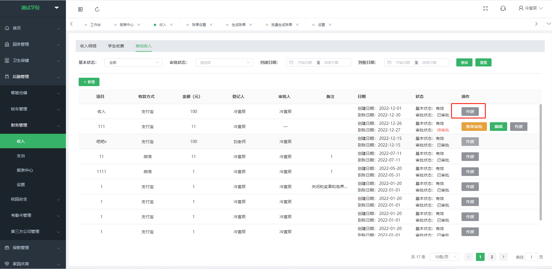Image resolution: width=552 pixels, height=269 pixels.
Task: Click the 卫生保健 sidebar icon
Action: (7, 60)
